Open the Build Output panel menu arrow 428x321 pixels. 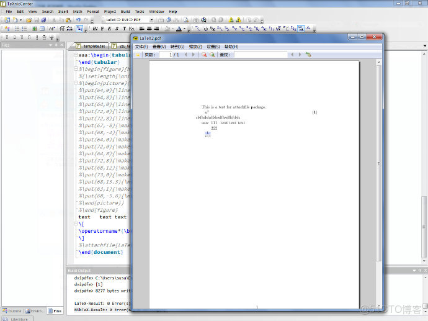click(414, 271)
